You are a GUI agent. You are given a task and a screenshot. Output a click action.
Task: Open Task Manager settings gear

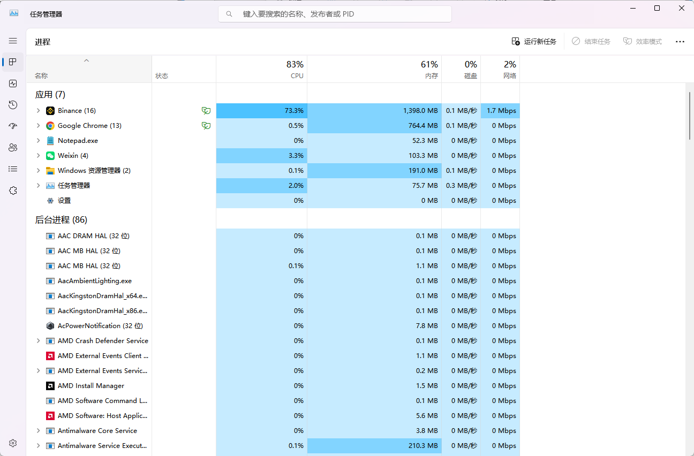13,443
